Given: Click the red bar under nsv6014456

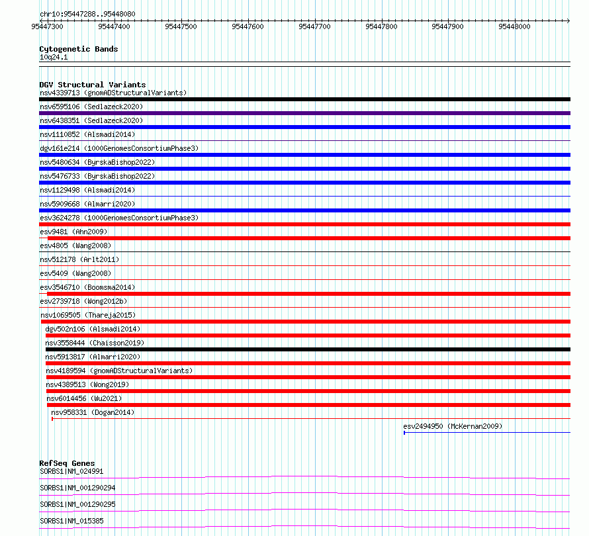Looking at the screenshot, I should pyautogui.click(x=309, y=405).
